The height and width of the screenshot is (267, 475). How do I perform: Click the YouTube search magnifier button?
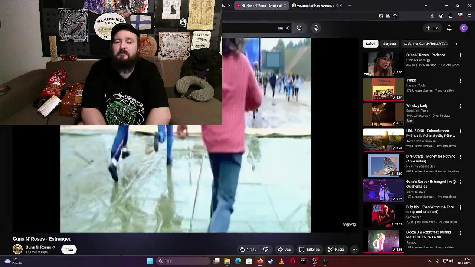tap(299, 28)
